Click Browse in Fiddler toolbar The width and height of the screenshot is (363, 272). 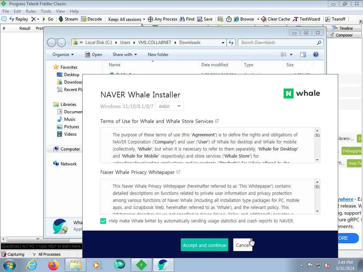[244, 19]
